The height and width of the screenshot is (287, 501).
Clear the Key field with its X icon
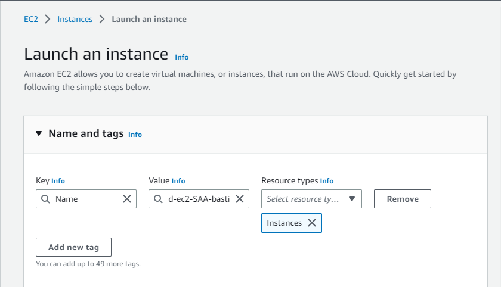coord(126,199)
